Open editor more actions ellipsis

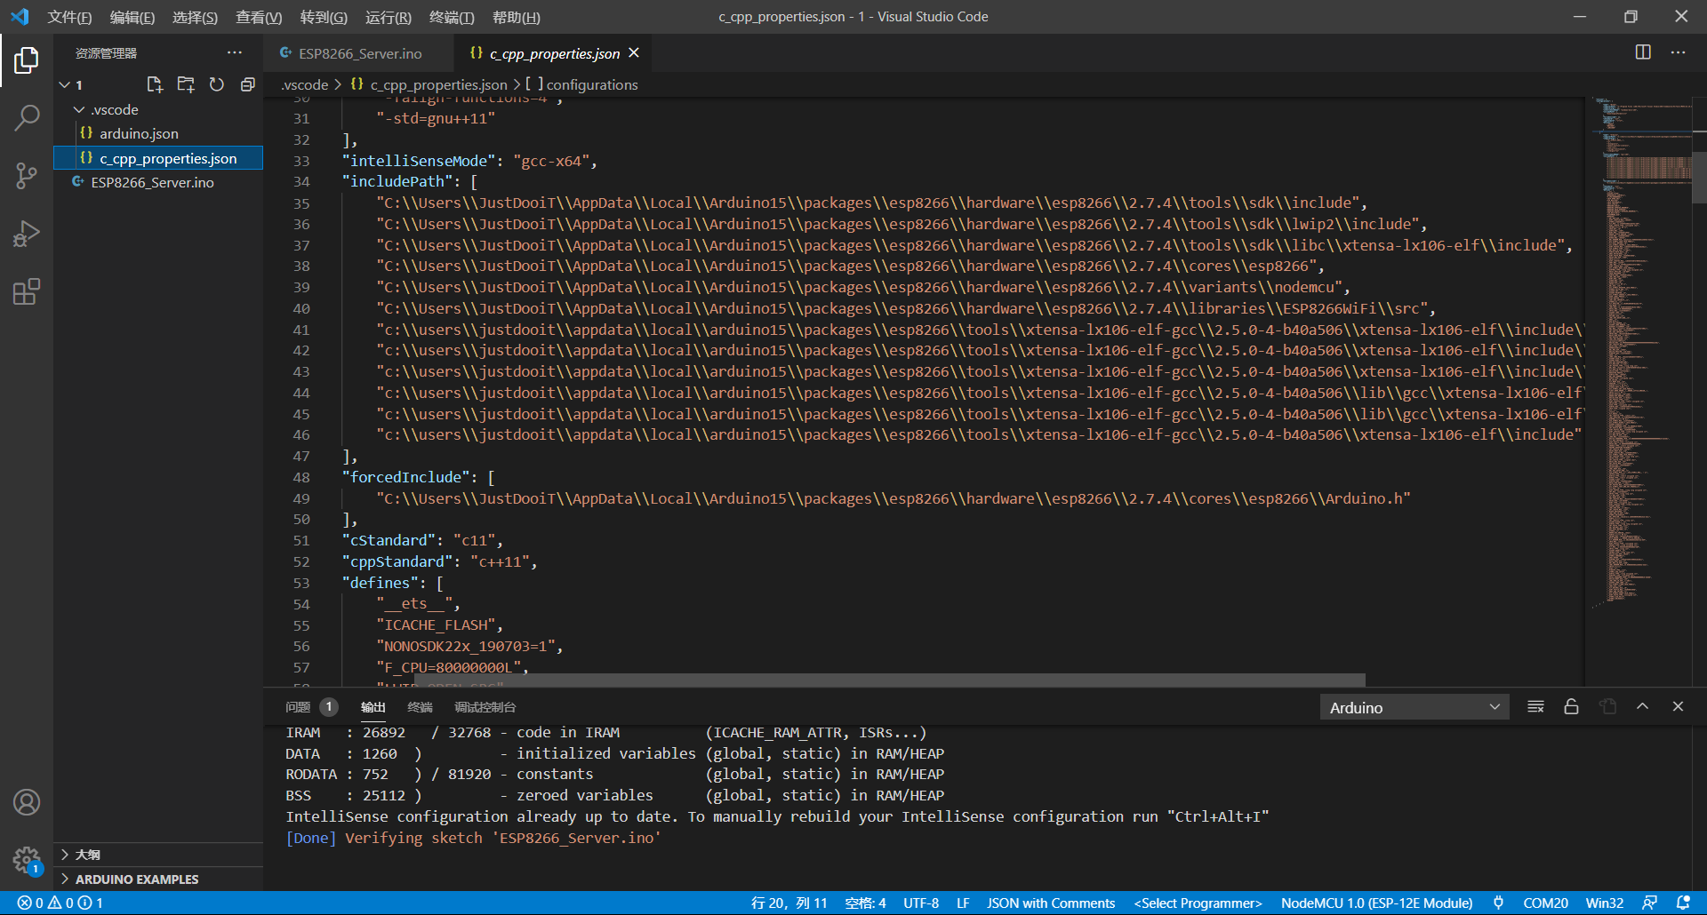[1678, 52]
